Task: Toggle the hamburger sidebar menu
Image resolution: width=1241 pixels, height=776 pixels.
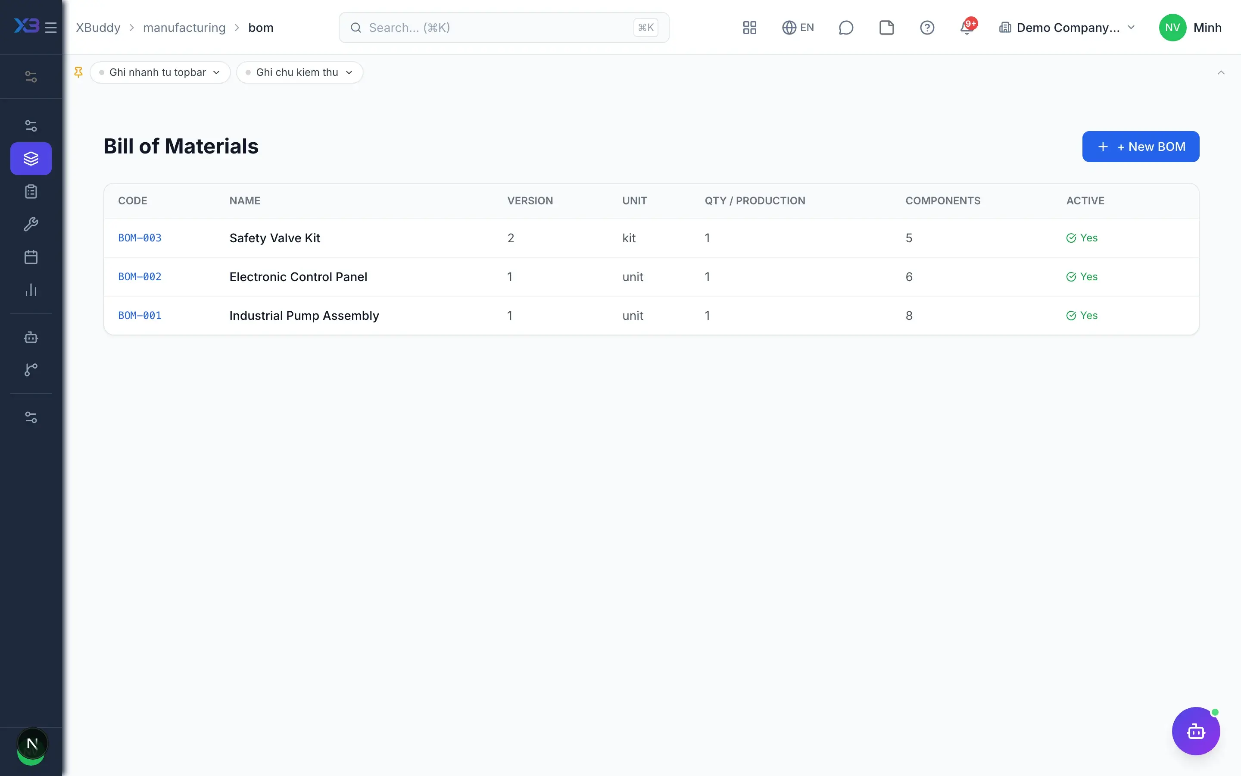Action: tap(51, 27)
